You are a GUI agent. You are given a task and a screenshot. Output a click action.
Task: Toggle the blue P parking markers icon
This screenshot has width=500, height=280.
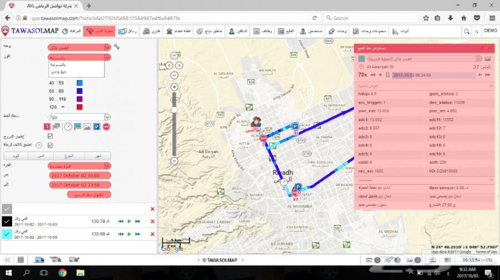coord(97,126)
